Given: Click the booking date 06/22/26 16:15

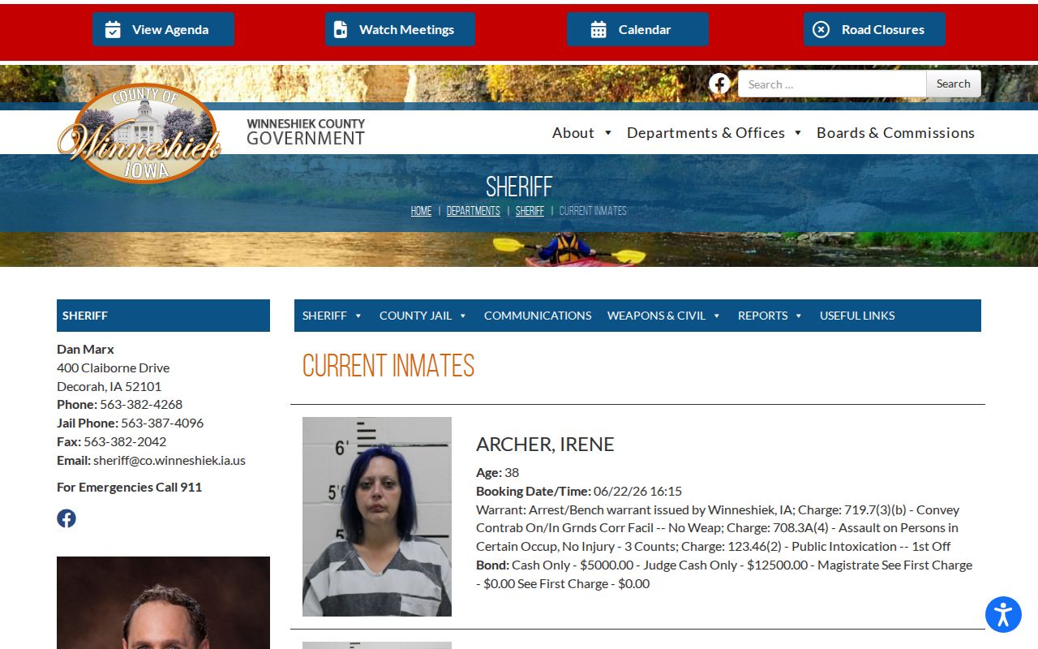Looking at the screenshot, I should coord(637,491).
